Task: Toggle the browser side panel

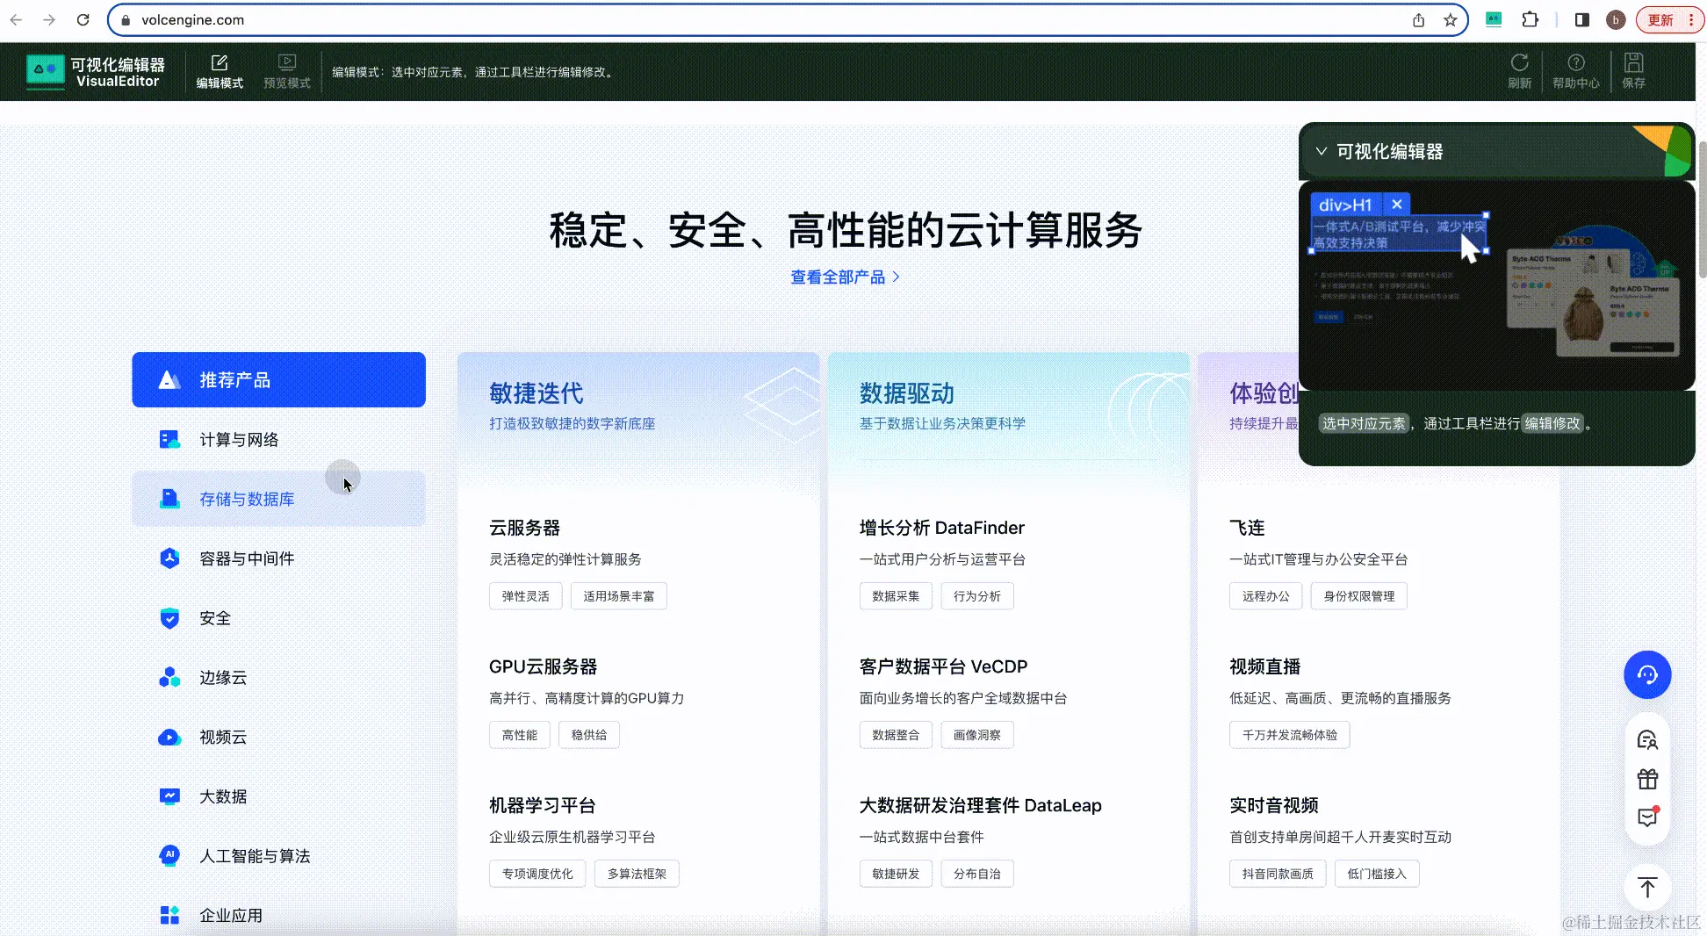Action: tap(1581, 19)
